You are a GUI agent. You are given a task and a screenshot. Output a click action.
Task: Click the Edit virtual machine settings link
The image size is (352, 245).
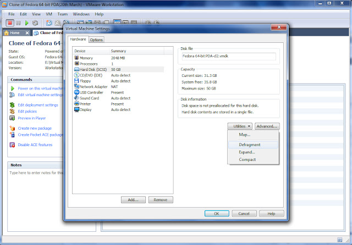pyautogui.click(x=41, y=95)
